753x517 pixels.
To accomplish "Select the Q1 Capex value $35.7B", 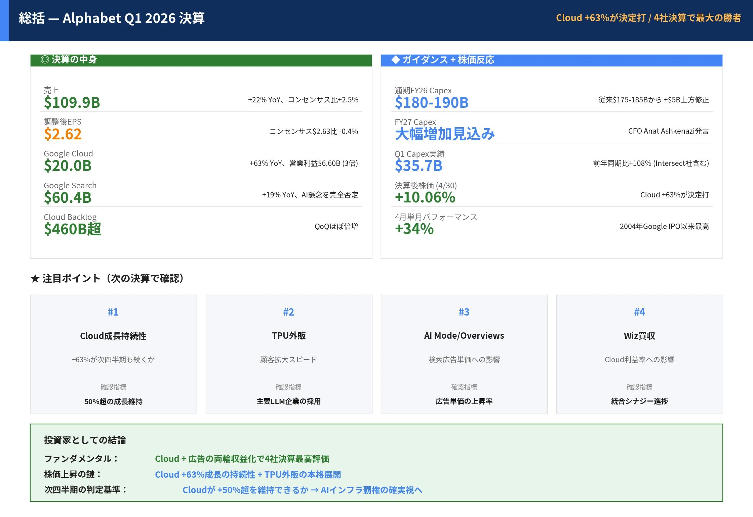I will click(419, 166).
